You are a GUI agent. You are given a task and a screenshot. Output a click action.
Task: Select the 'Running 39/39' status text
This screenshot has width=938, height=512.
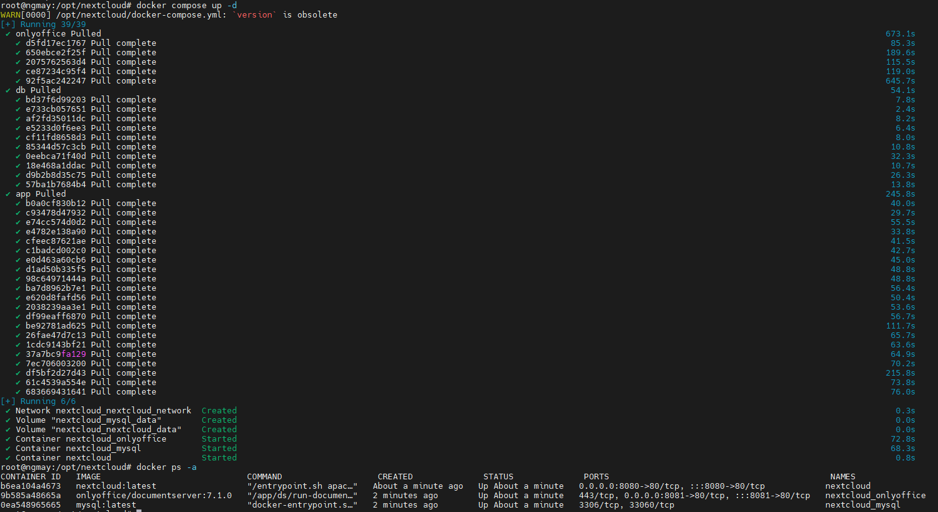point(53,24)
